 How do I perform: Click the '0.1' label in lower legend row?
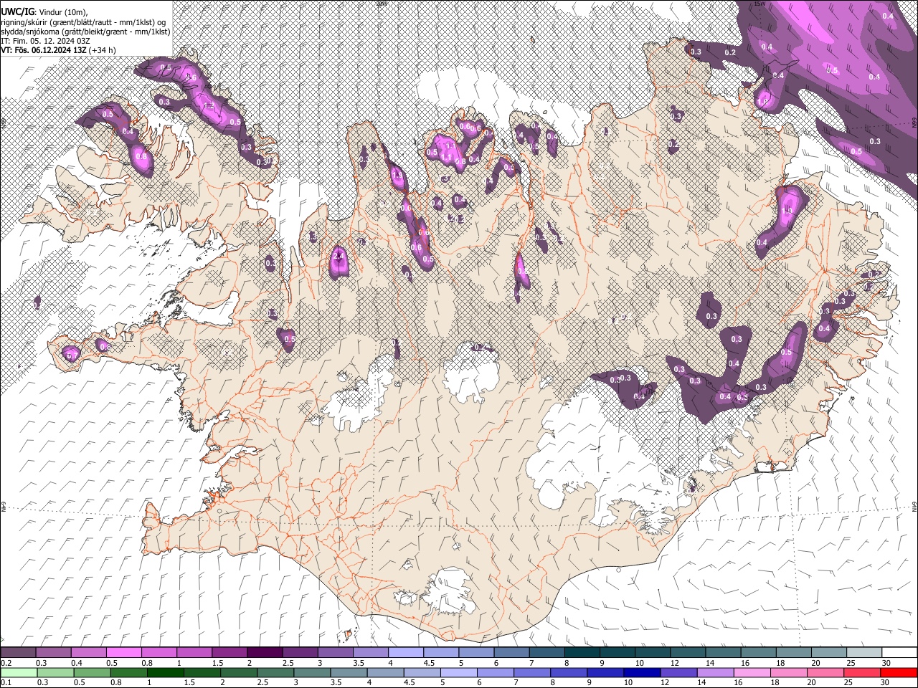point(6,682)
